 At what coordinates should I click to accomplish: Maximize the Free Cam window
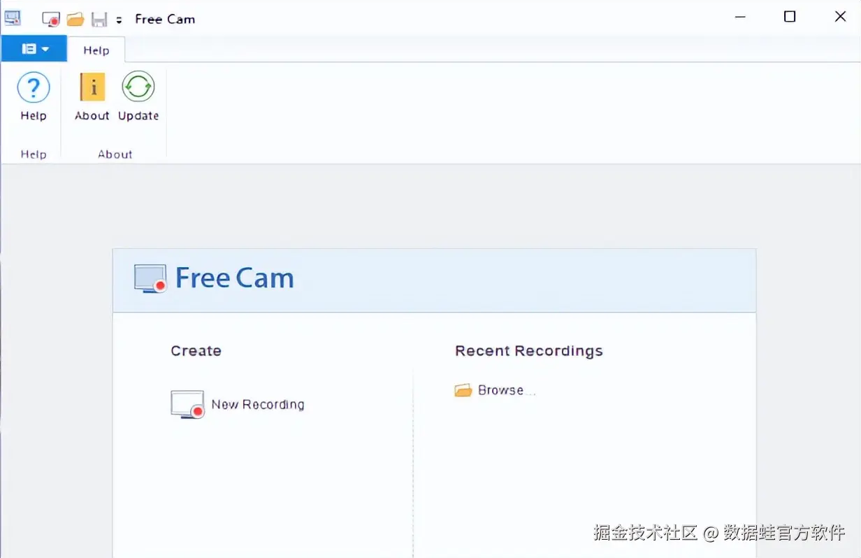tap(790, 17)
